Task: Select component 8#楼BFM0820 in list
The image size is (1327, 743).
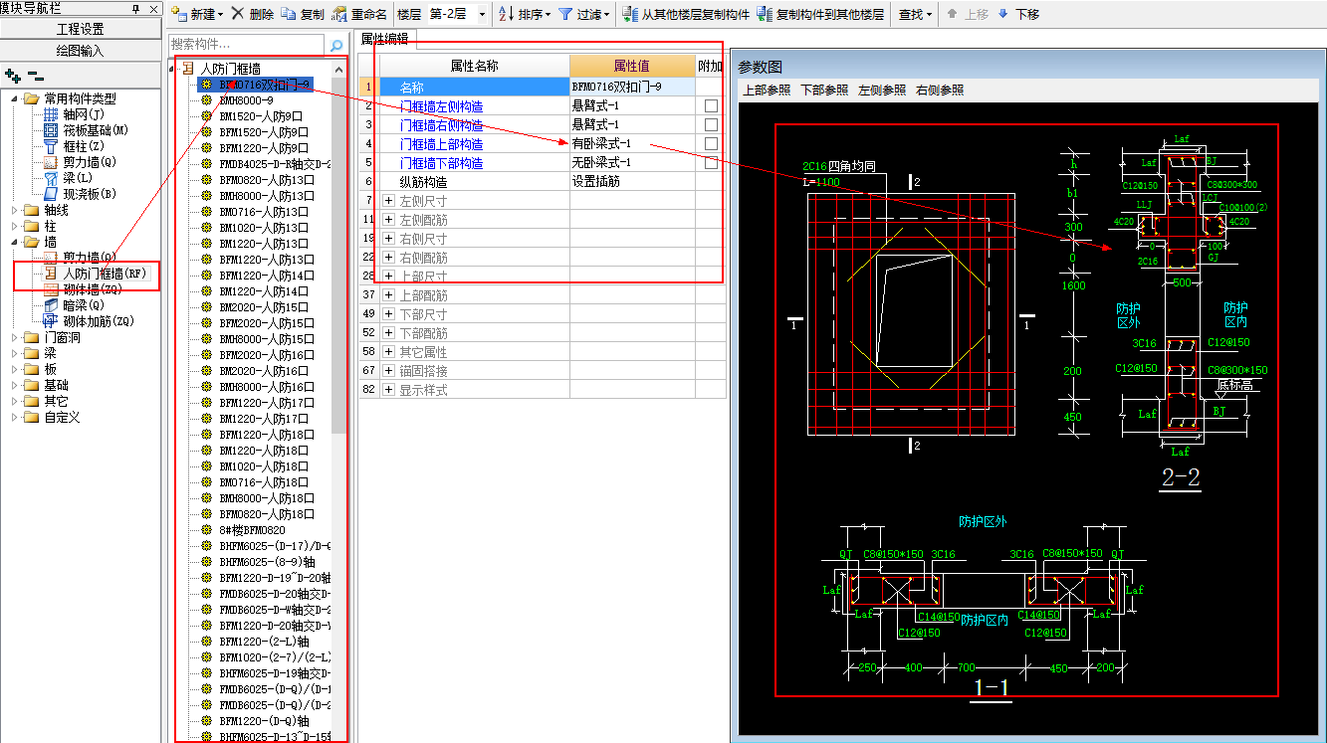Action: tap(252, 530)
